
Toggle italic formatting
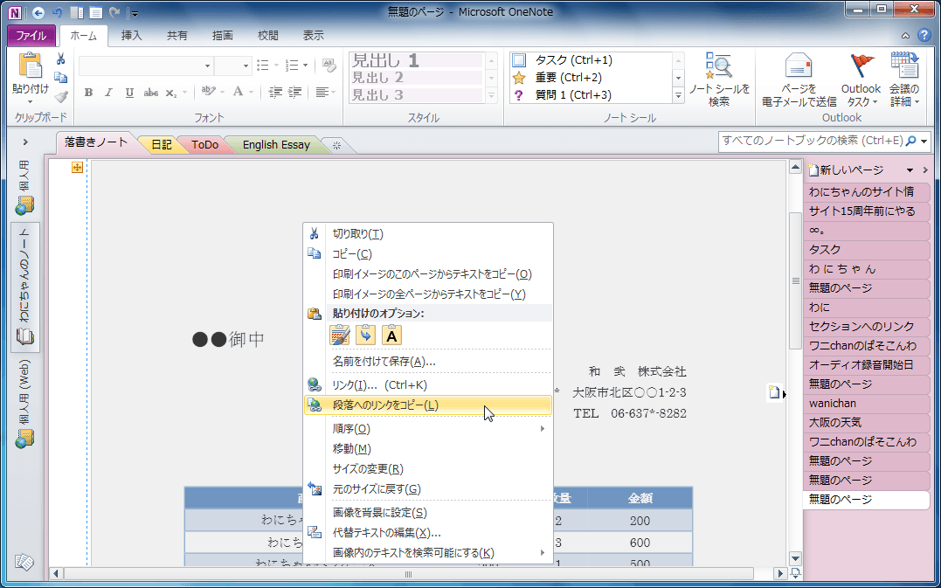click(x=107, y=91)
